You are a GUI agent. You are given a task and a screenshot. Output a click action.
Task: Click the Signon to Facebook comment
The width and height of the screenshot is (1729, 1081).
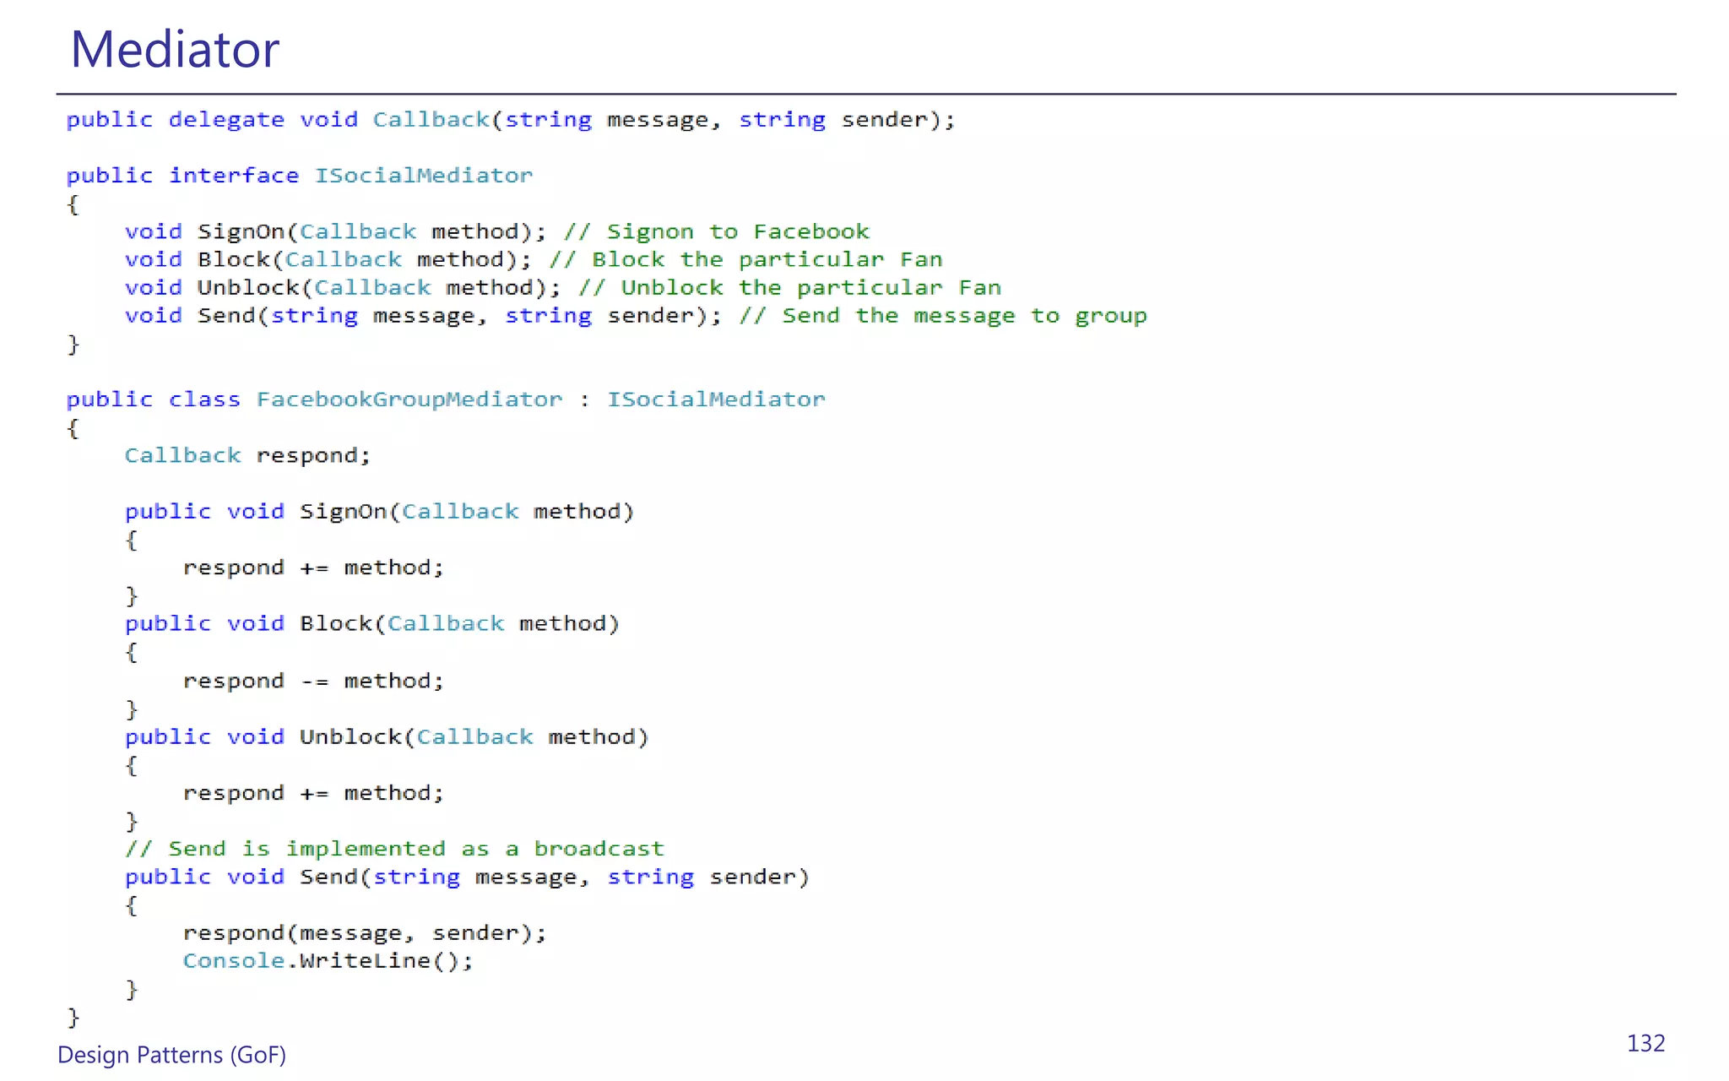(x=716, y=231)
